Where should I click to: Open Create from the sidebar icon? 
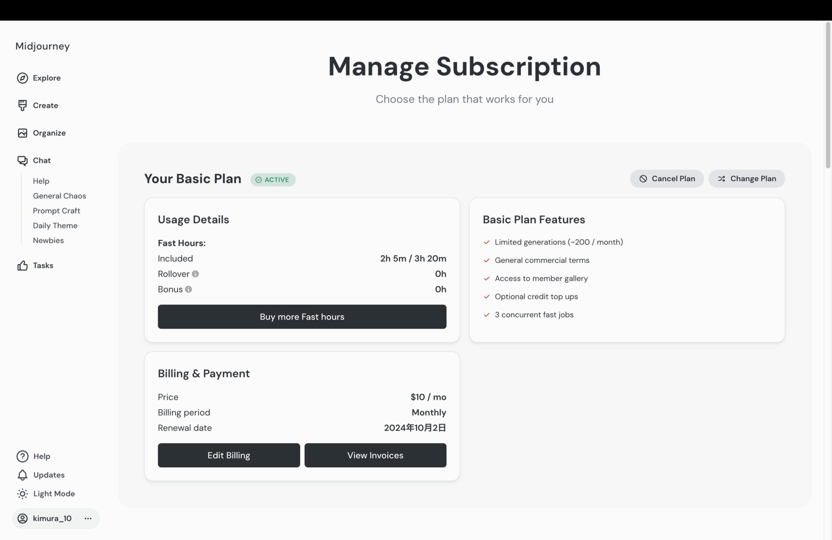pos(23,105)
